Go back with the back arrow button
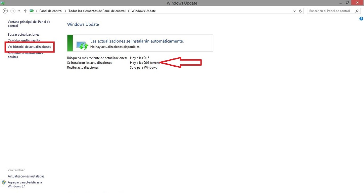 (5, 11)
